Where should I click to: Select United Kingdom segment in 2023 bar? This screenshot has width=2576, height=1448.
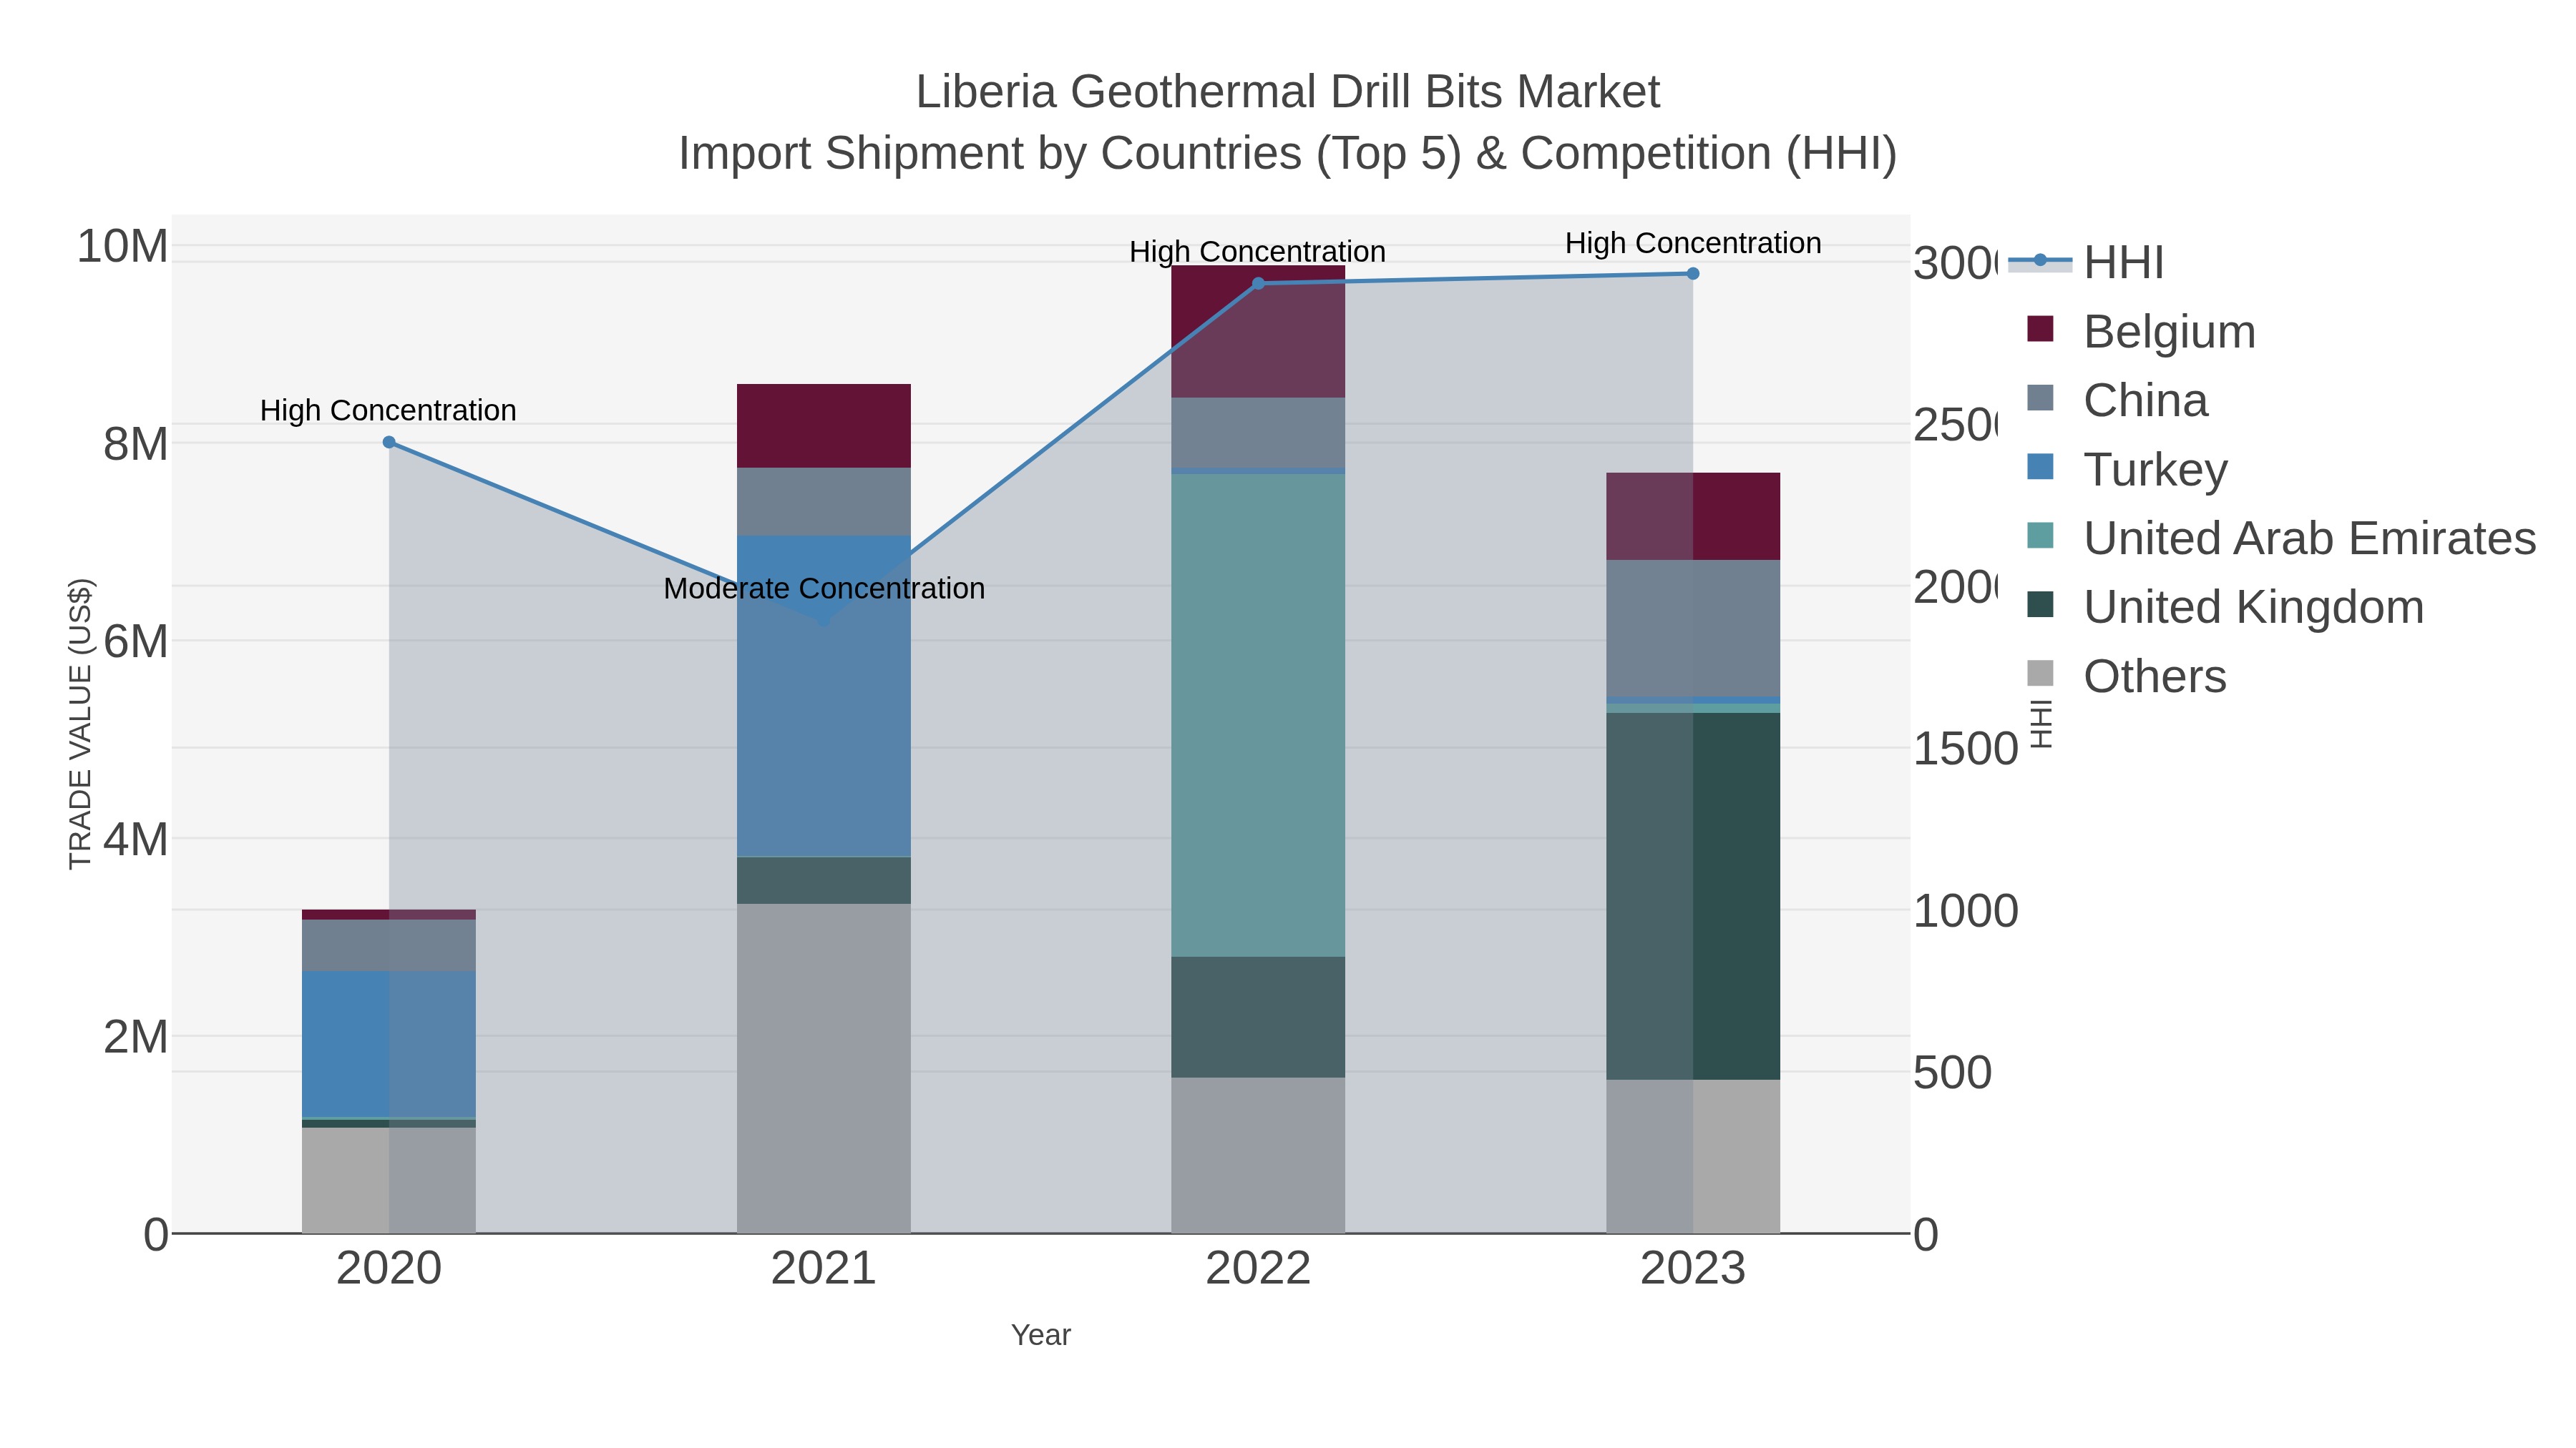1693,897
